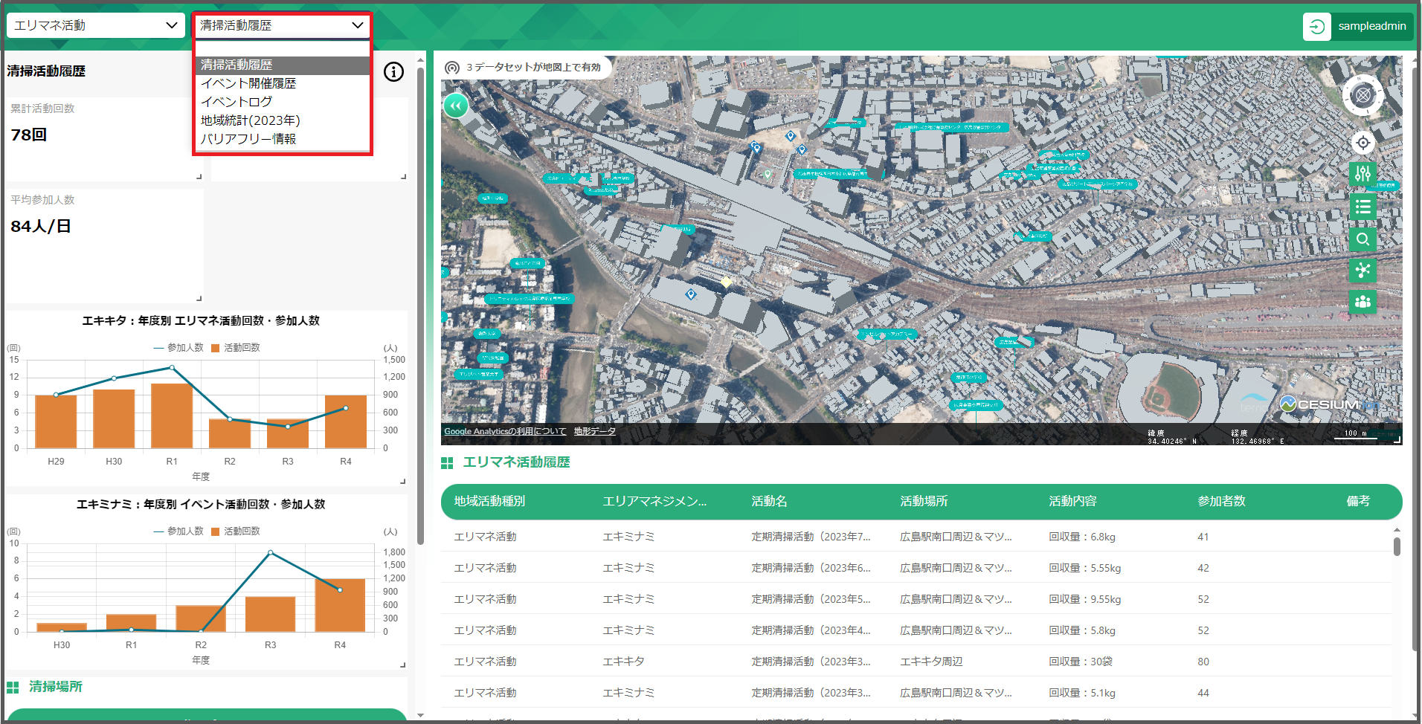Click participant count 80 cell
1422x724 pixels.
[x=1203, y=662]
